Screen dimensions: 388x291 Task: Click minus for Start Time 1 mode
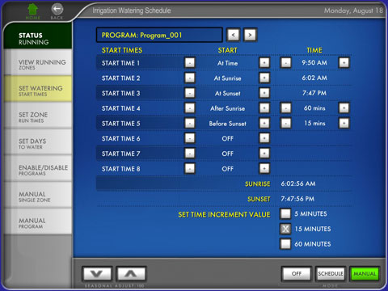pyautogui.click(x=190, y=63)
